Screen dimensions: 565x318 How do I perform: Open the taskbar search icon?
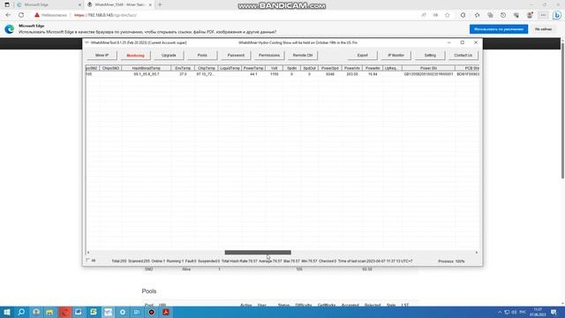pos(21,312)
